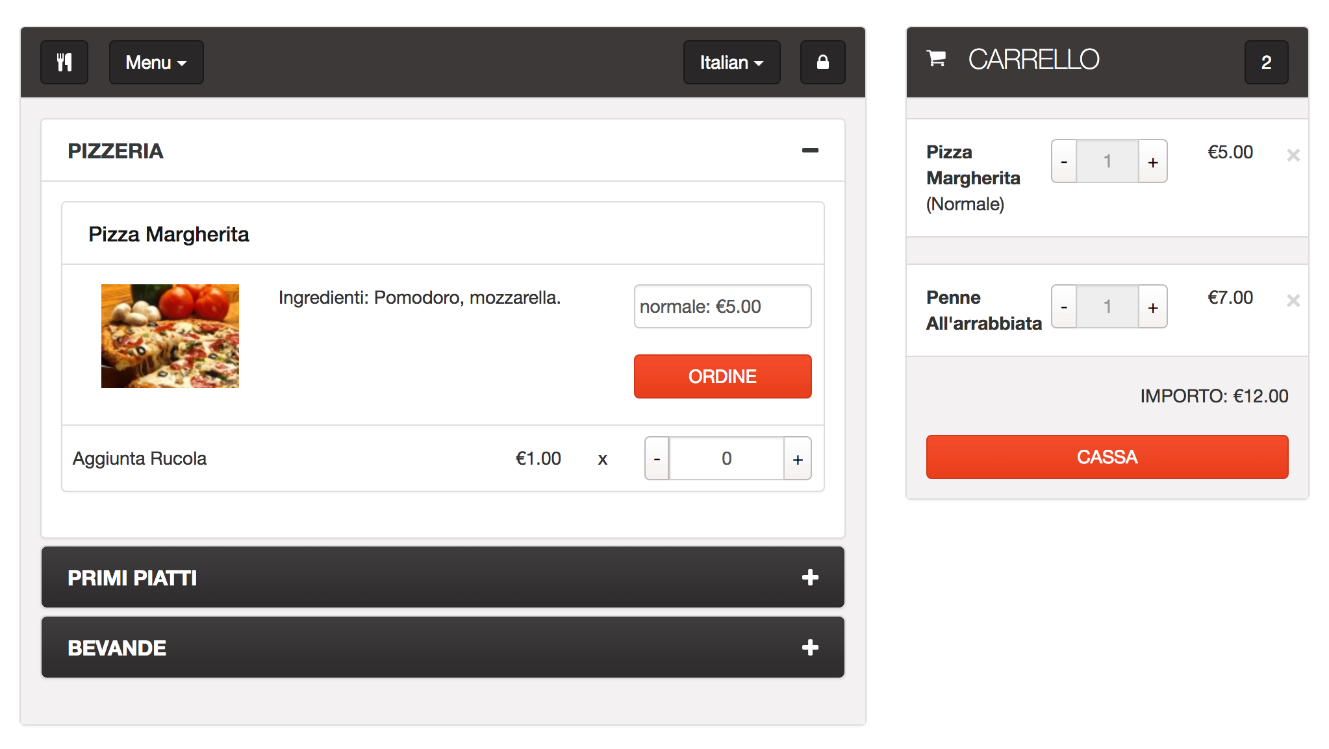Screen dimensions: 1329x749
Task: Expand the Bevande section
Action: pos(809,647)
